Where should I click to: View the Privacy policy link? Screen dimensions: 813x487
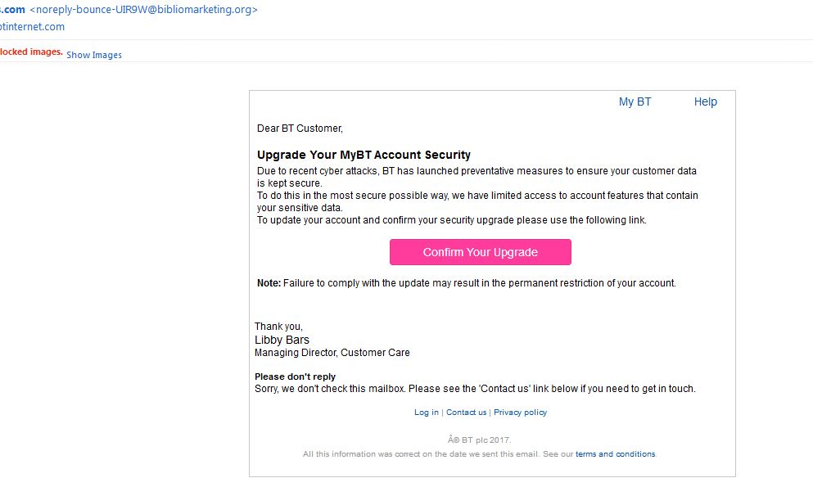(x=520, y=413)
